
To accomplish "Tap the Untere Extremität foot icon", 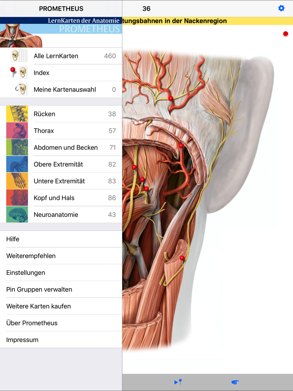I will point(17,181).
